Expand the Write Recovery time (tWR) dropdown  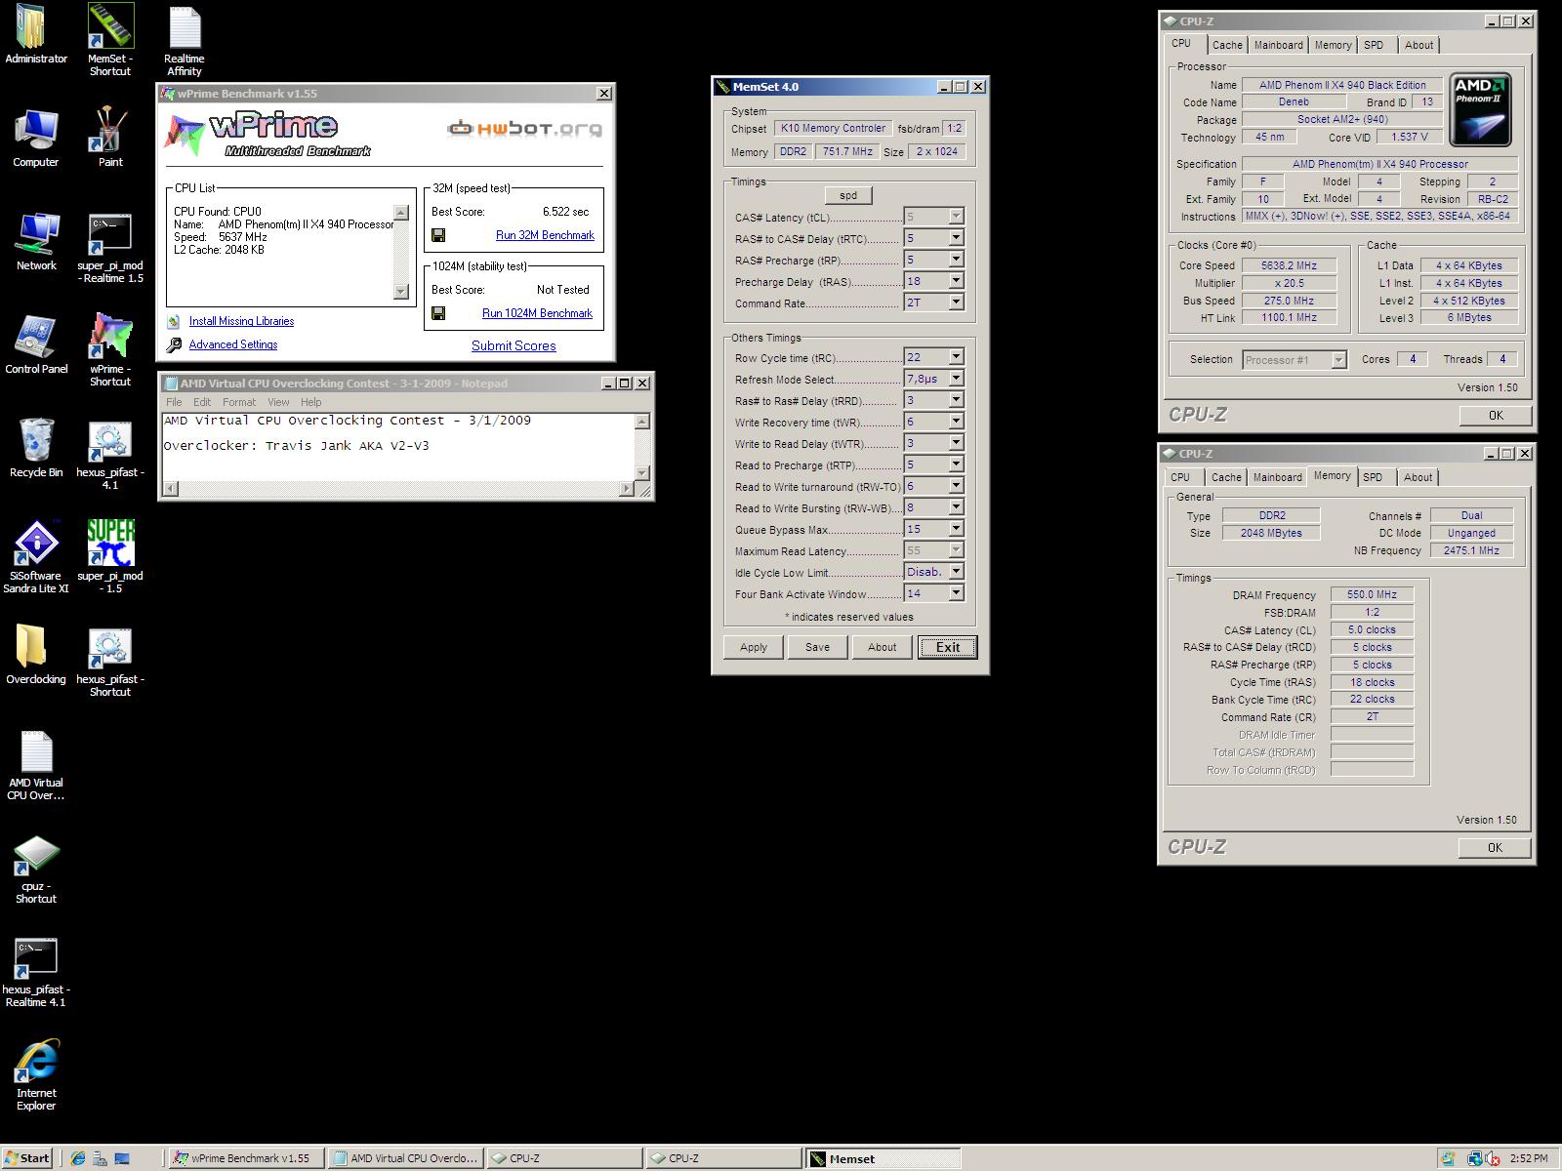[956, 422]
